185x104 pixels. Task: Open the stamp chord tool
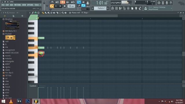click(x=38, y=13)
